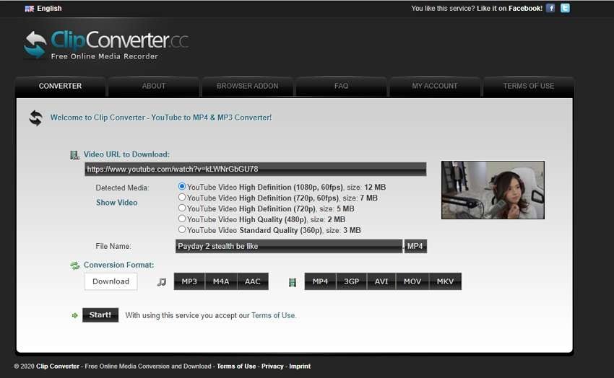Click the Twitter icon in header

(x=565, y=8)
